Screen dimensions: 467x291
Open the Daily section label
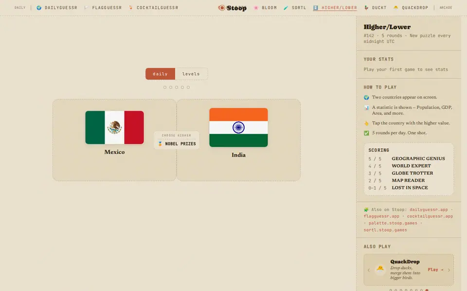click(x=20, y=8)
